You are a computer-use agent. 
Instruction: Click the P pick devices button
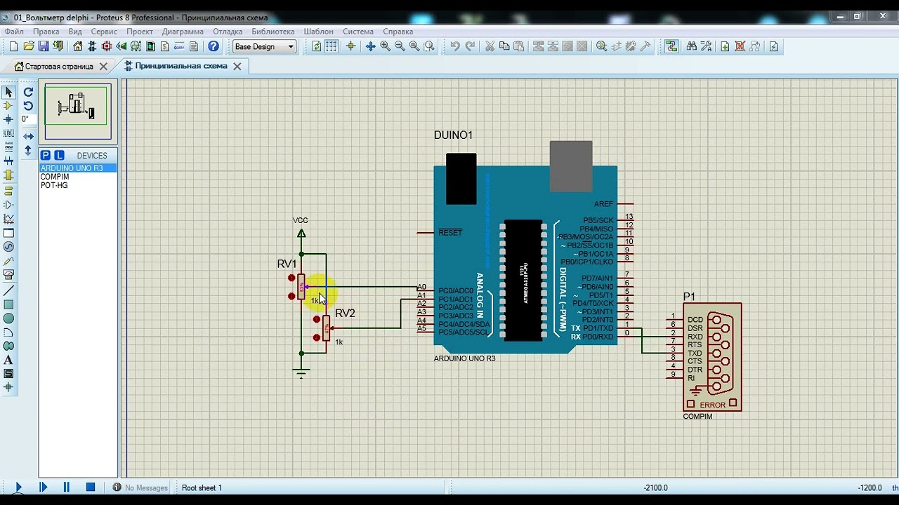click(x=46, y=155)
